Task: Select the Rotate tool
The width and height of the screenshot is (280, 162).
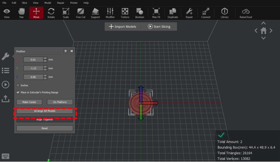Action: (51, 13)
